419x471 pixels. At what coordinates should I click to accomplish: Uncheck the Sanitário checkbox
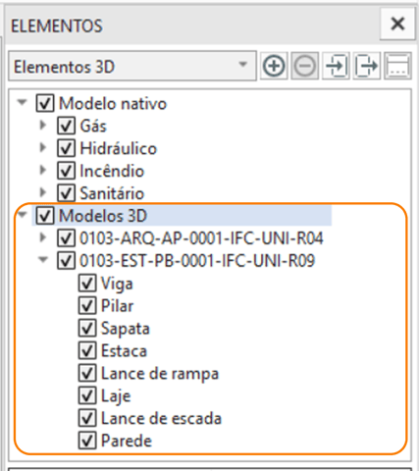tap(66, 193)
